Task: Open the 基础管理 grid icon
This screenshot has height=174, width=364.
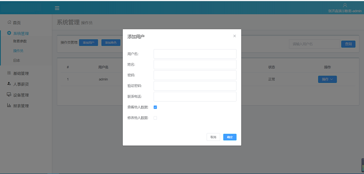Action: click(x=9, y=73)
